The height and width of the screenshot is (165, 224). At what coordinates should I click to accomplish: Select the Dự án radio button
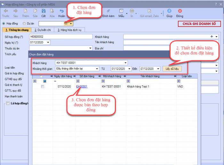pyautogui.click(x=24, y=23)
